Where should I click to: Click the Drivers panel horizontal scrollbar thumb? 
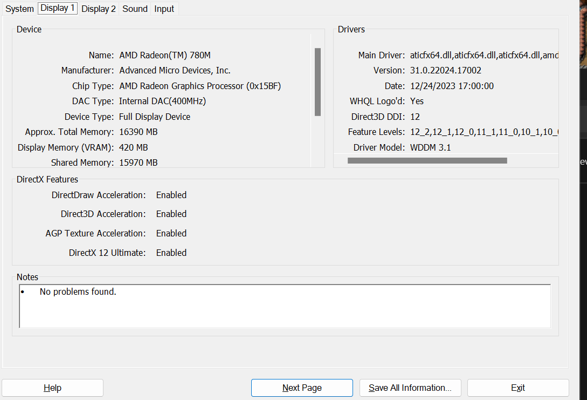click(x=427, y=160)
